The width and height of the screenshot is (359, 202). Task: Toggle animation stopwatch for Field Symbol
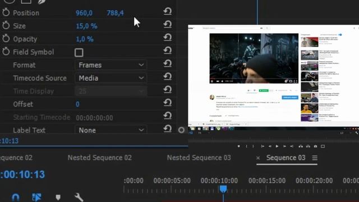[x=6, y=52]
